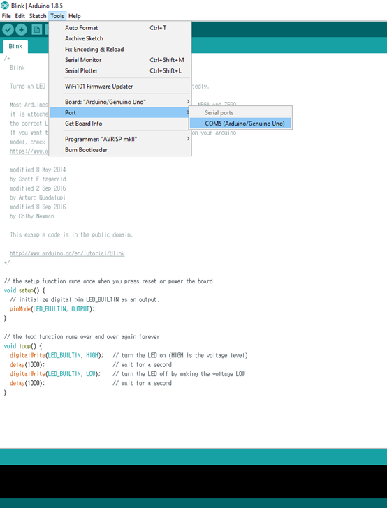The image size is (387, 508).
Task: Open the Sketch menu
Action: 38,16
